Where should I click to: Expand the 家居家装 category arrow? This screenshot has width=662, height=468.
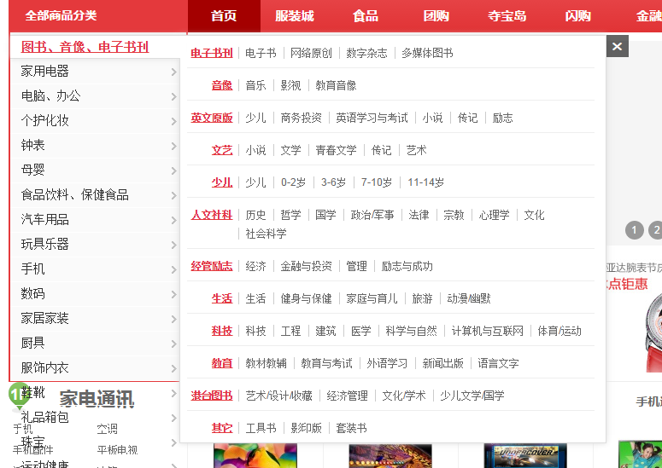pos(174,320)
